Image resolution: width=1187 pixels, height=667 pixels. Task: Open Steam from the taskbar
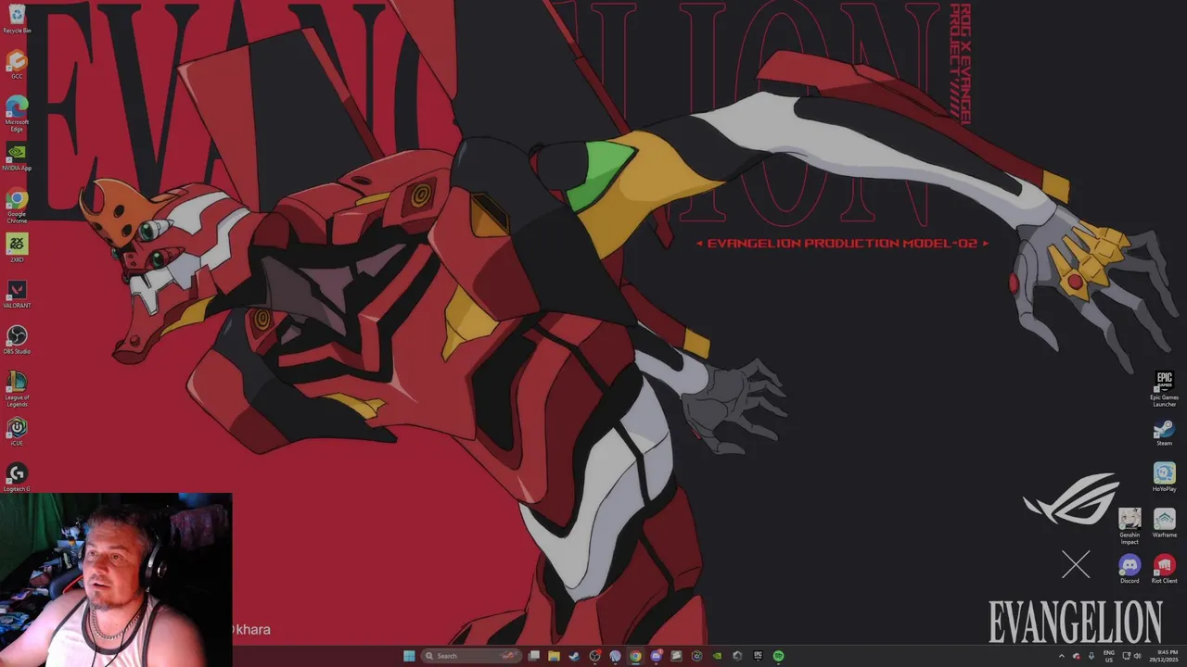[574, 656]
